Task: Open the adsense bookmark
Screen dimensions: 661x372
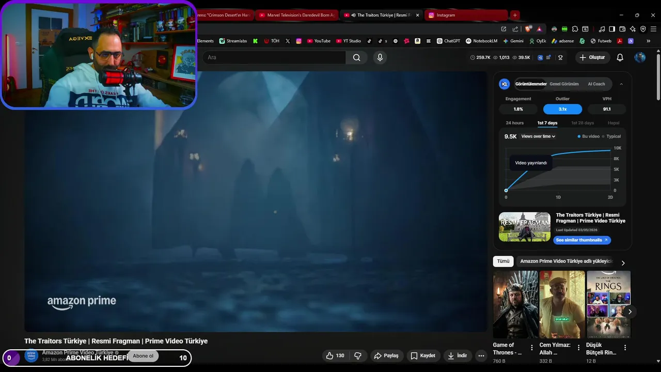Action: click(x=562, y=41)
